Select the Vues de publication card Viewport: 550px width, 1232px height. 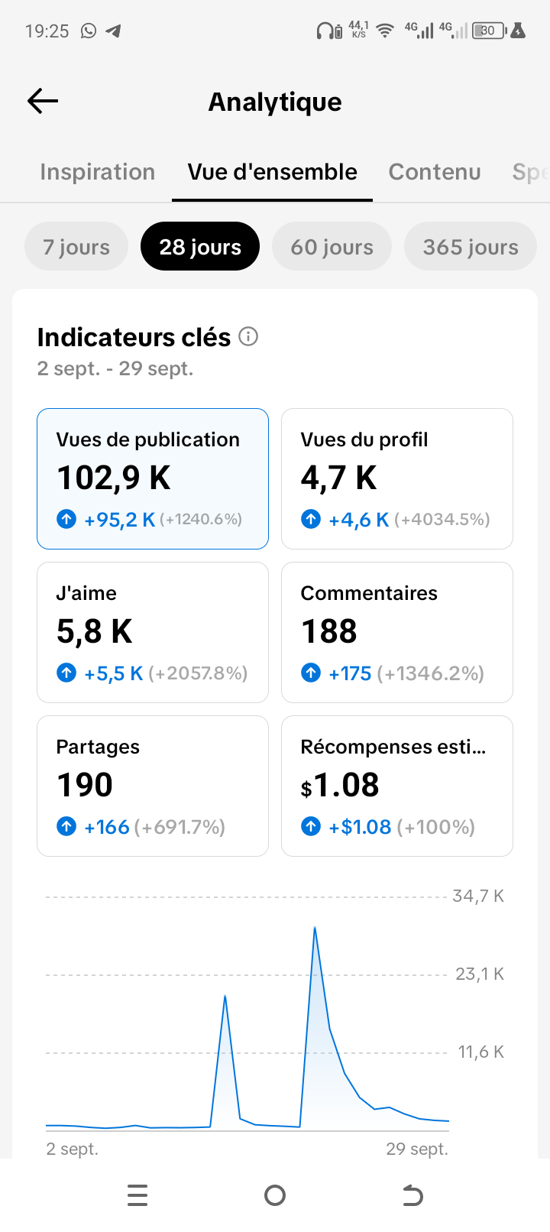pos(153,478)
